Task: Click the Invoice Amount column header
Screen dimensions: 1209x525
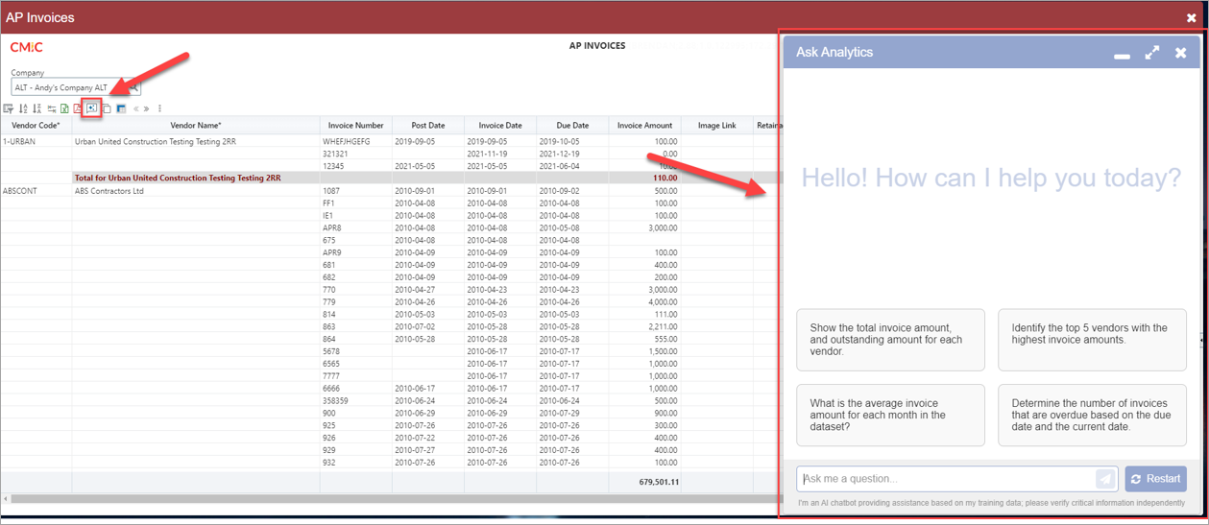Action: [644, 125]
